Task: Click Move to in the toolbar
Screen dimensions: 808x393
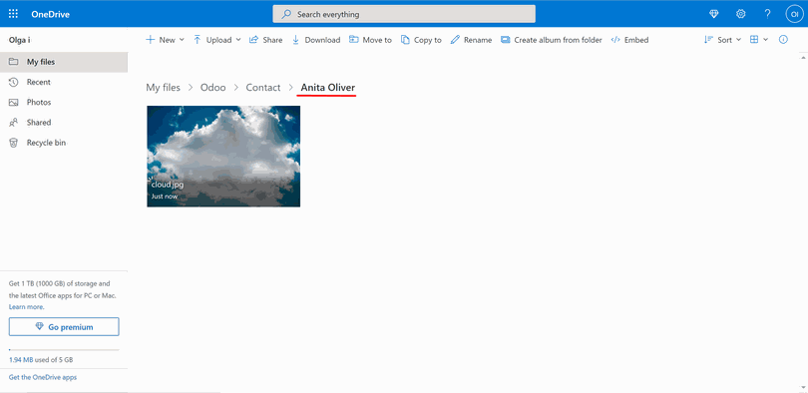Action: click(x=370, y=40)
